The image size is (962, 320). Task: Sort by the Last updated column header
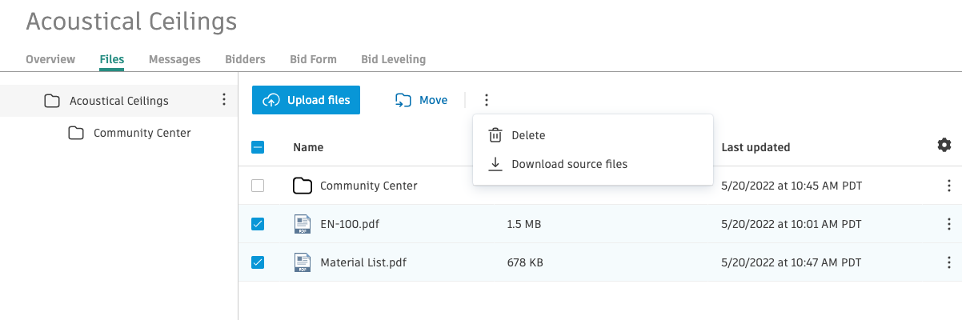756,147
